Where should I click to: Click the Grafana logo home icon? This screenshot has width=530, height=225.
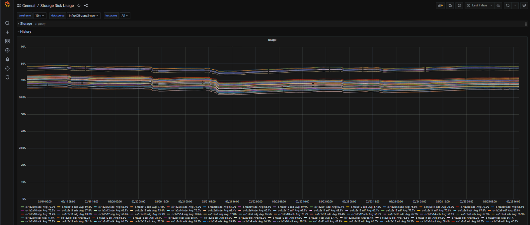point(7,5)
